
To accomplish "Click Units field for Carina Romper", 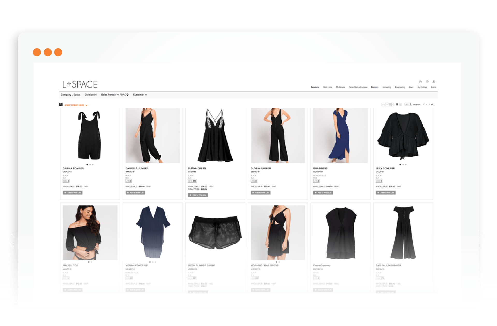I will pyautogui.click(x=66, y=181).
